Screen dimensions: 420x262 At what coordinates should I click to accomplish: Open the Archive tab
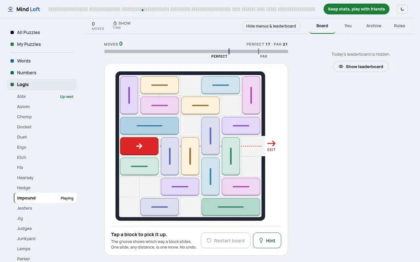[374, 26]
